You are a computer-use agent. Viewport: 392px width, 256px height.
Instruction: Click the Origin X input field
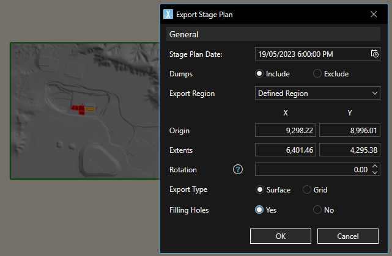tap(286, 130)
